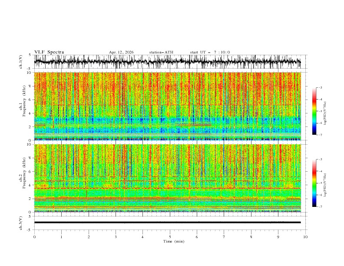
Task: Click the "station=ATH" header label
Action: (161, 52)
